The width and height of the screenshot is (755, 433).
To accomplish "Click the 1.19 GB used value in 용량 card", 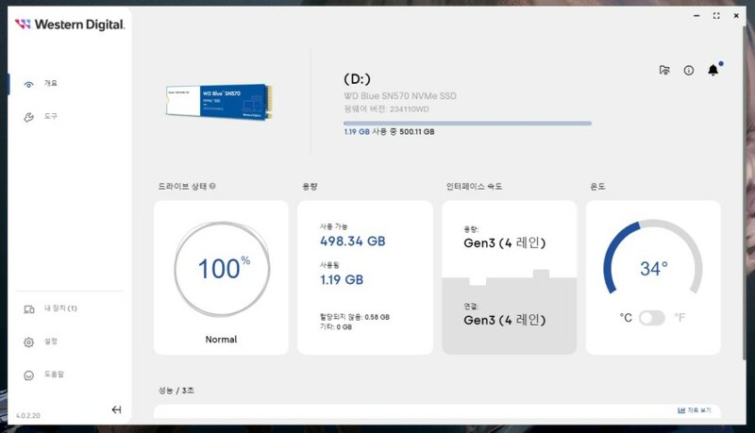I will point(342,279).
